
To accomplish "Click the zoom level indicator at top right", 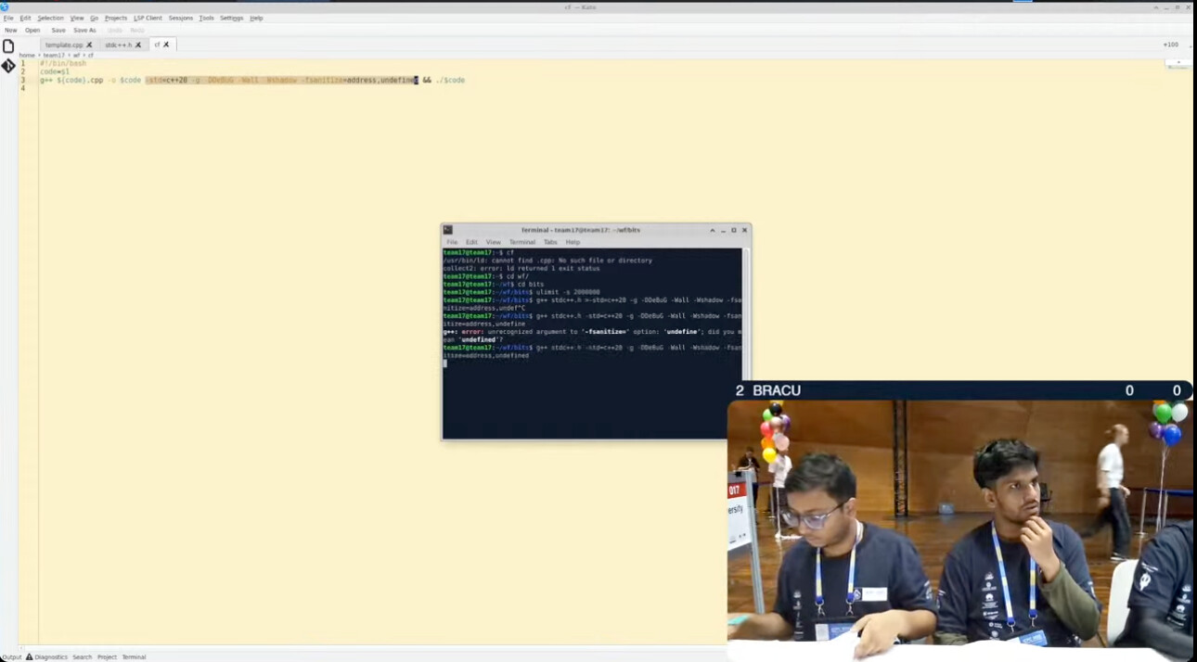I will (1170, 45).
